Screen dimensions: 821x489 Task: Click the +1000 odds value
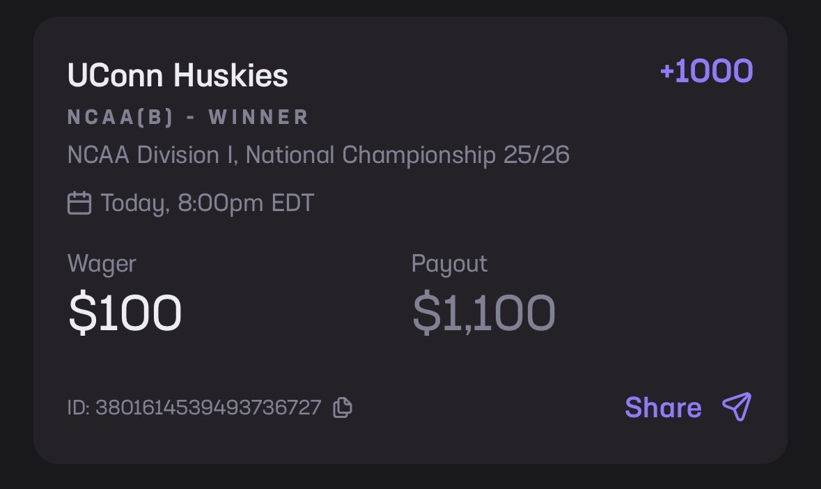(706, 72)
